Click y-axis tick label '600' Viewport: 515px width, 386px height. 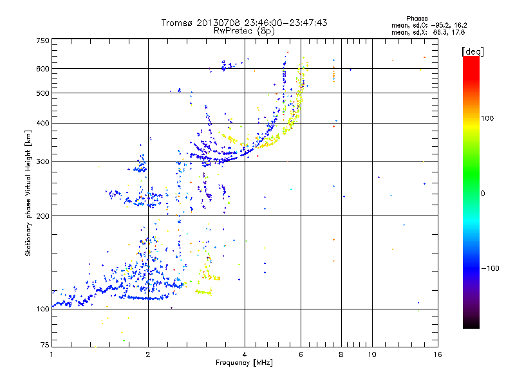click(x=42, y=69)
